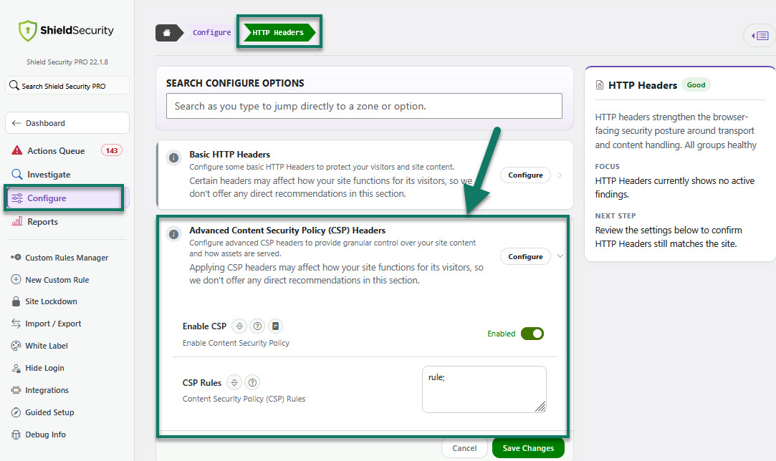Screen dimensions: 776x461
Task: Toggle the side panel list icon
Action: coord(760,36)
